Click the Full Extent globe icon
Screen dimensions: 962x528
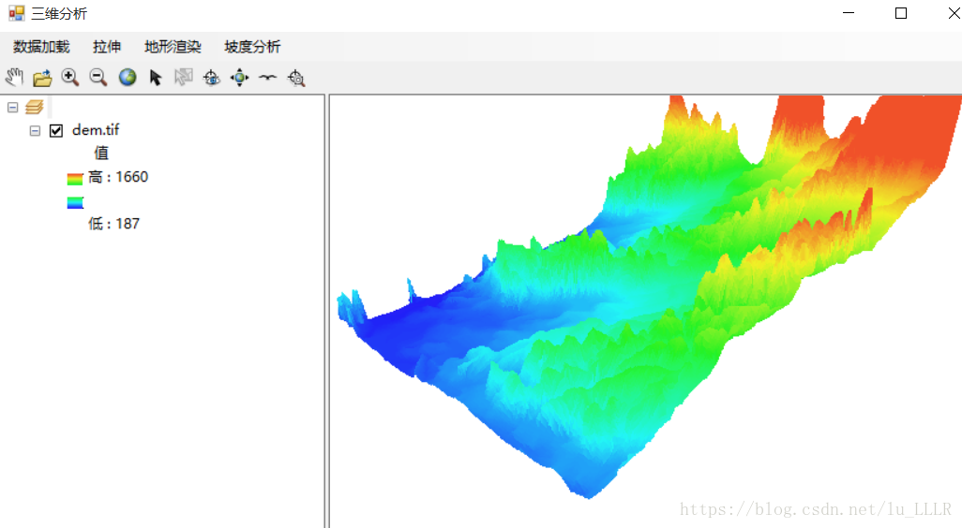coord(127,77)
